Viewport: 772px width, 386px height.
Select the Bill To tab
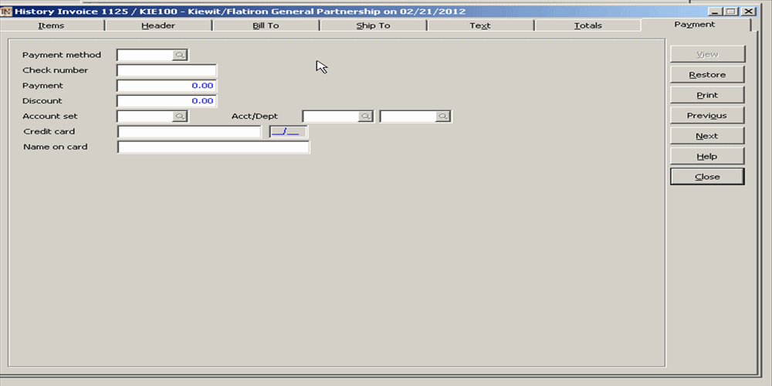coord(266,25)
